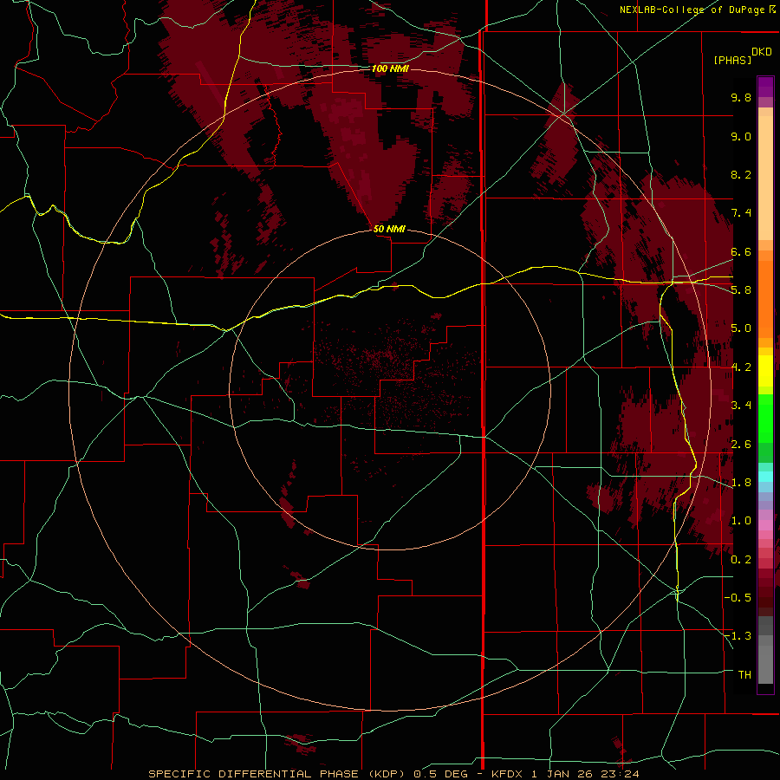Pick the cyan segment of the color bar

765,477
